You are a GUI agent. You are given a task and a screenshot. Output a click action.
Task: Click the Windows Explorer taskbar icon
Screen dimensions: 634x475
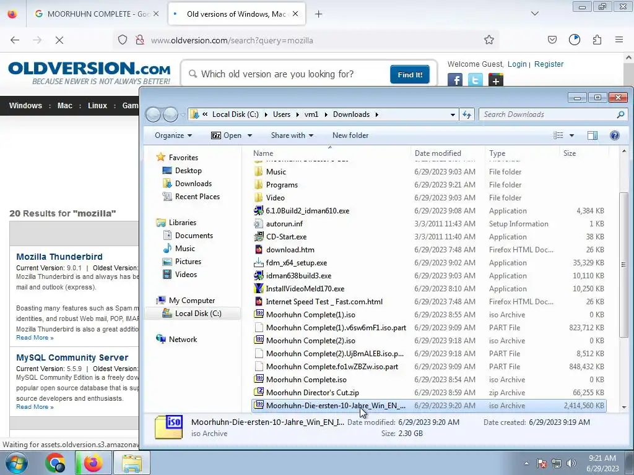132,463
